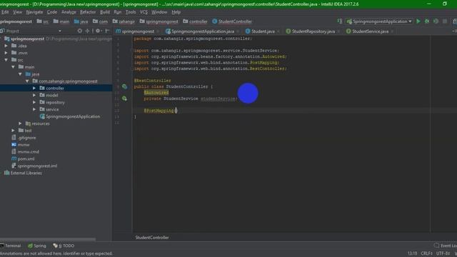Open Project panel settings gear

99,31
